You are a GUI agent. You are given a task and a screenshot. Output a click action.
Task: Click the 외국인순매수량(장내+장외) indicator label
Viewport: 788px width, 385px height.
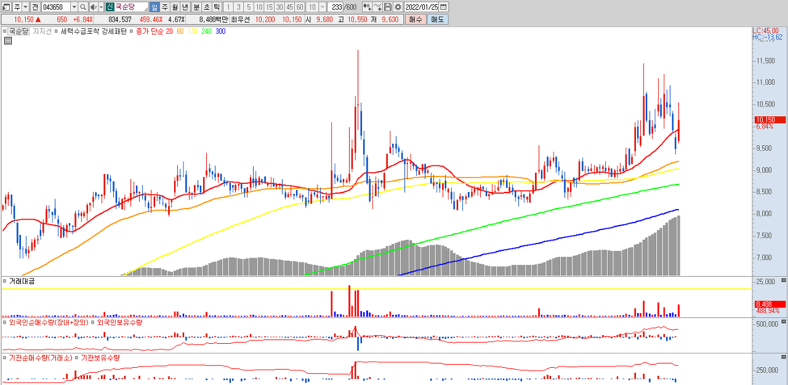[x=49, y=322]
